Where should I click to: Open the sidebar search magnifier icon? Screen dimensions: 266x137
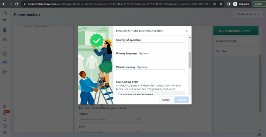[x=5, y=120]
